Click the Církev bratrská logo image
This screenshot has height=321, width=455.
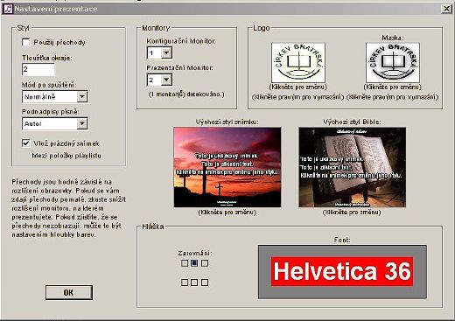click(298, 63)
